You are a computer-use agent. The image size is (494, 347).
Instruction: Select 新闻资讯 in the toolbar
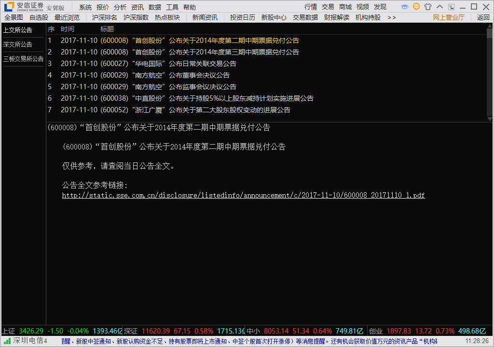click(205, 18)
